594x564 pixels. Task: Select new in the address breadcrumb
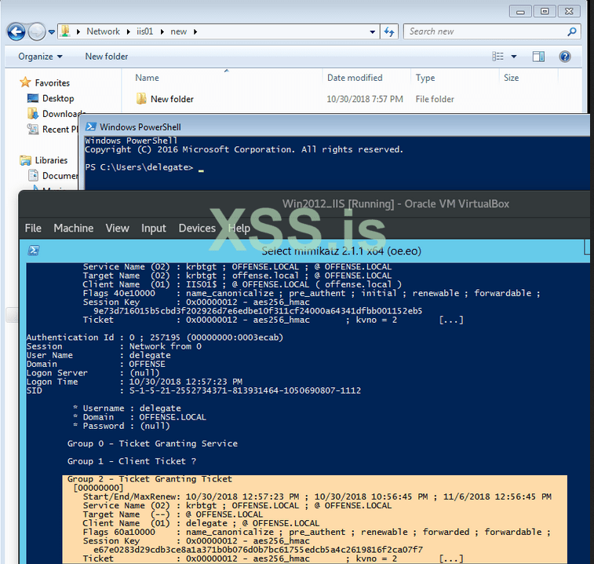coord(178,31)
